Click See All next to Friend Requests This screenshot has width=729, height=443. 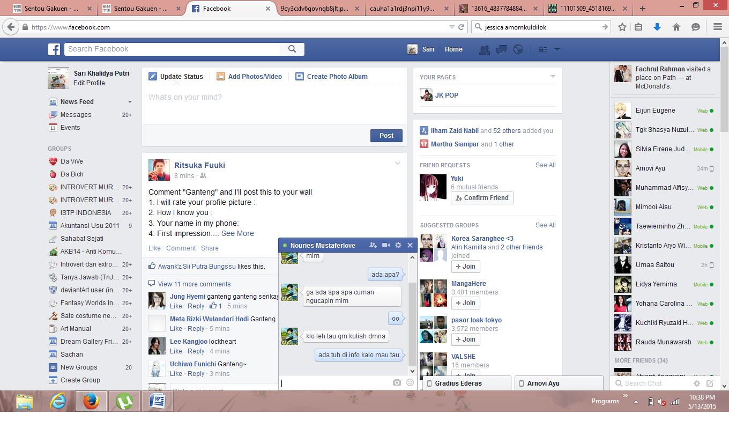546,165
